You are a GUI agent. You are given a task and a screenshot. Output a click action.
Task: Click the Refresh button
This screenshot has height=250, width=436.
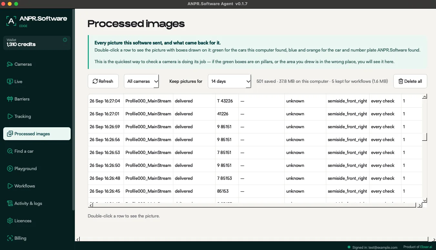(x=103, y=81)
